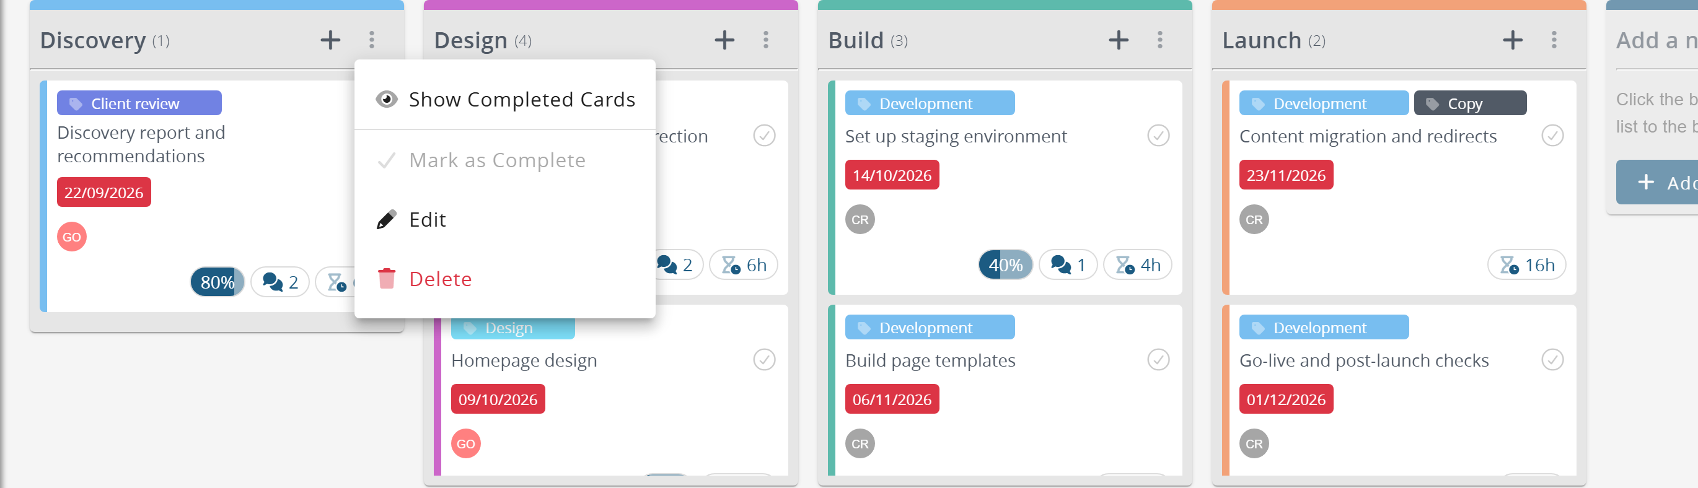Open the 2 comments on Discovery report card

(280, 282)
